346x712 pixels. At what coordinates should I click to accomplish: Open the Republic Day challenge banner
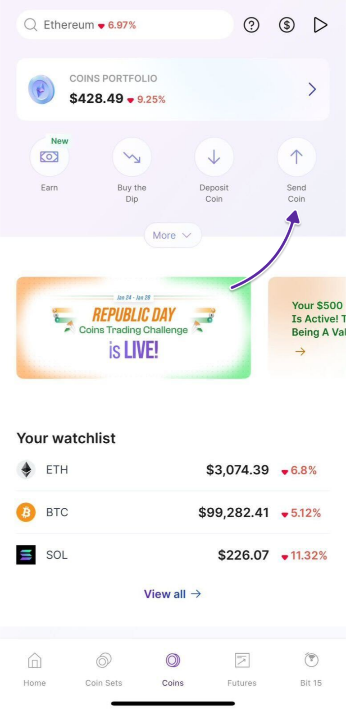pyautogui.click(x=133, y=328)
